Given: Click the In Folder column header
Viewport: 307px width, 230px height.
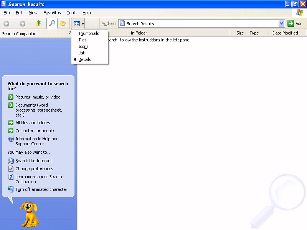Looking at the screenshot, I should pyautogui.click(x=178, y=33).
